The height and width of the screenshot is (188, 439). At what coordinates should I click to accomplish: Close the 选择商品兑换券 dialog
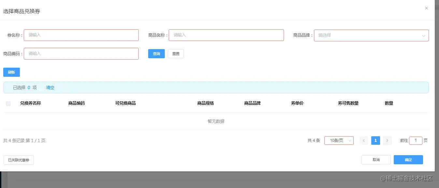pos(426,8)
